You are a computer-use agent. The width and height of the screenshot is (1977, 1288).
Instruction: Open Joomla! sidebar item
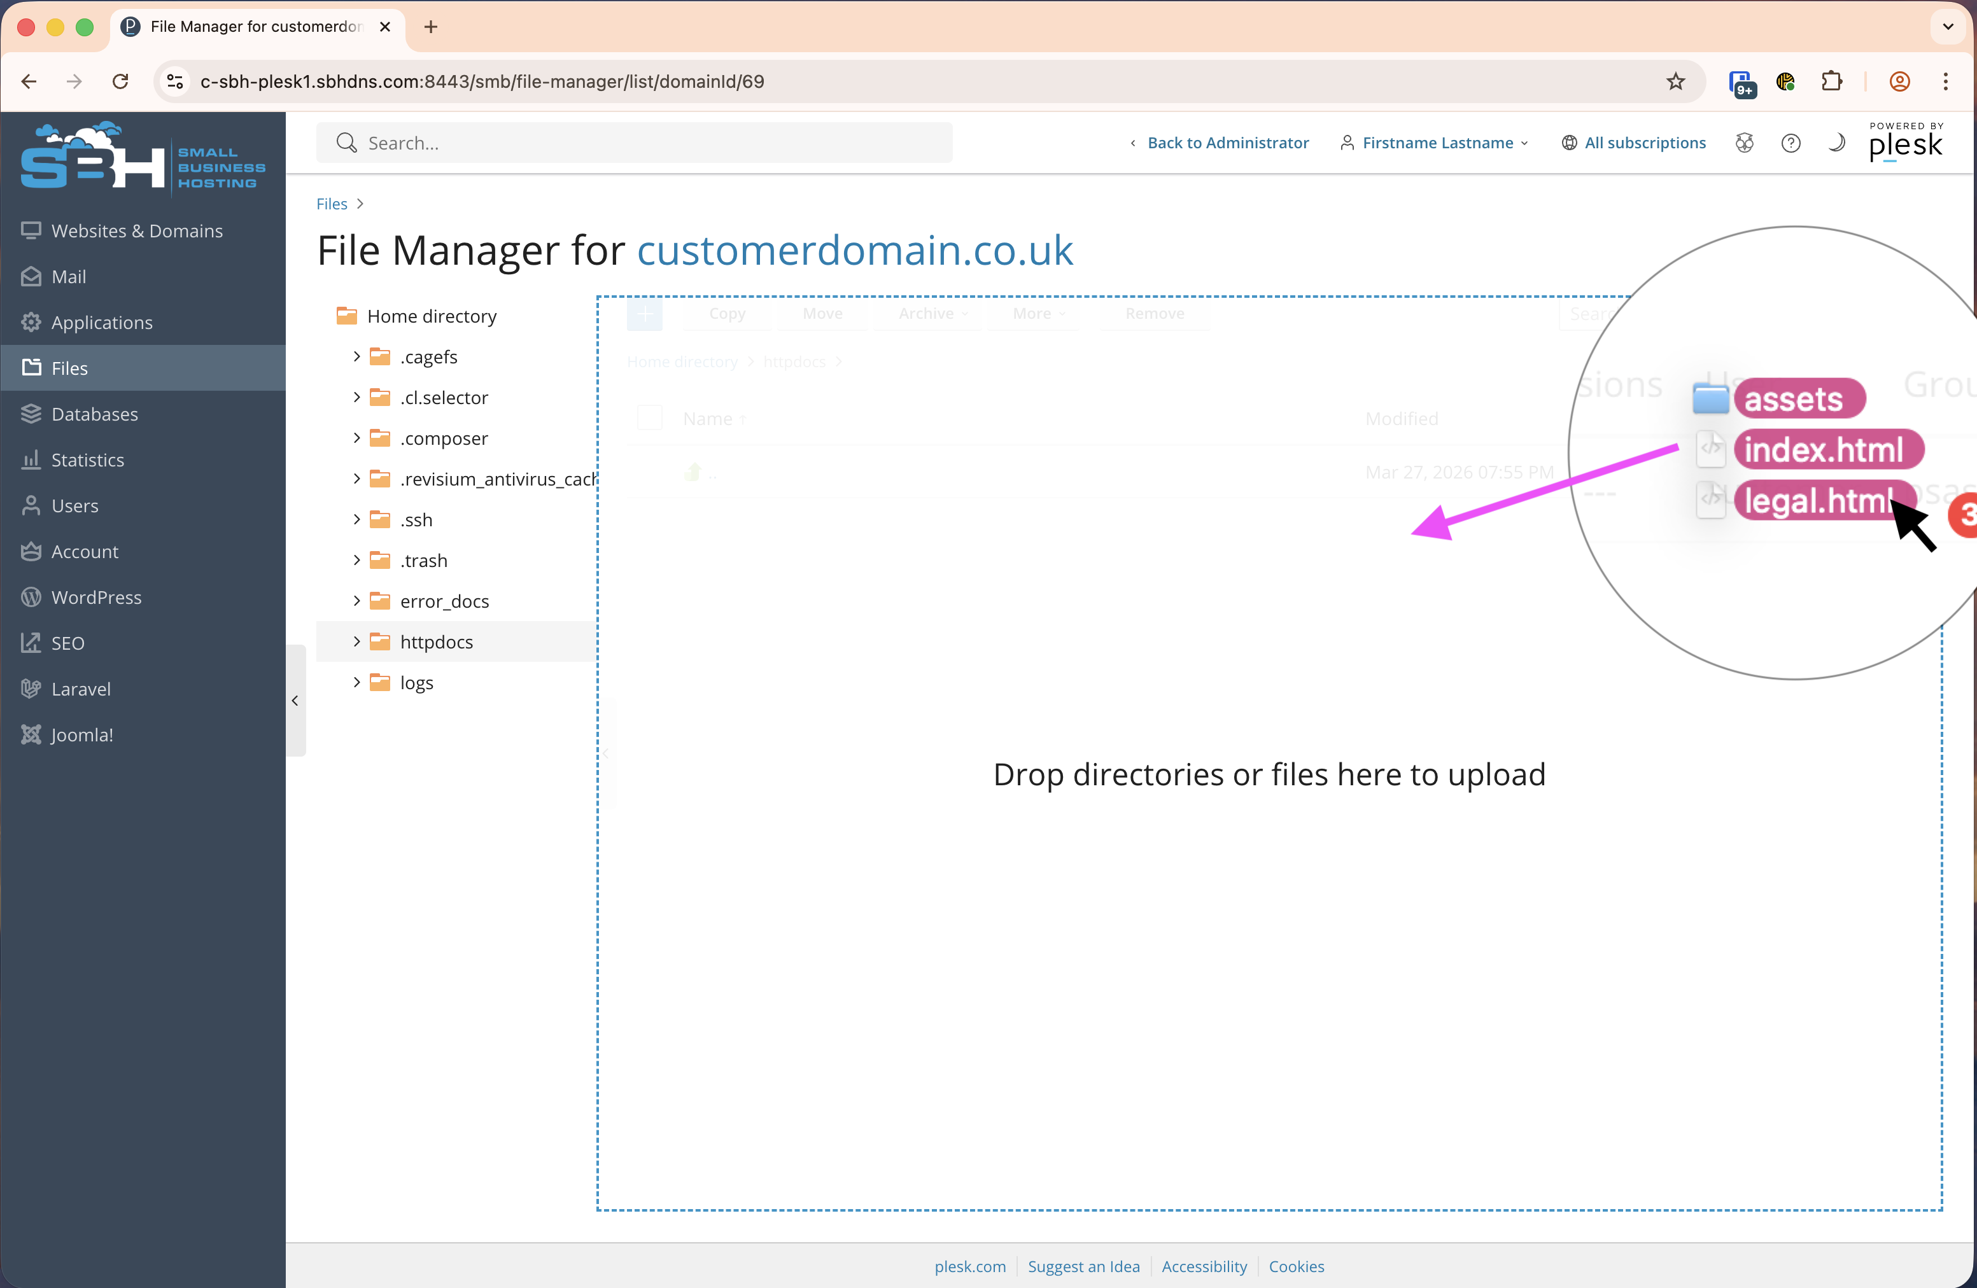point(81,734)
